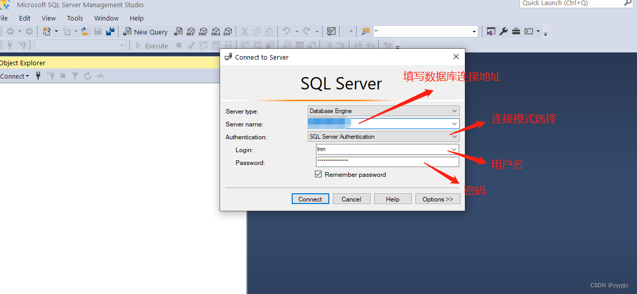Viewport: 637px width, 294px height.
Task: Expand the Connect dropdown in Object Explorer
Action: coord(14,76)
